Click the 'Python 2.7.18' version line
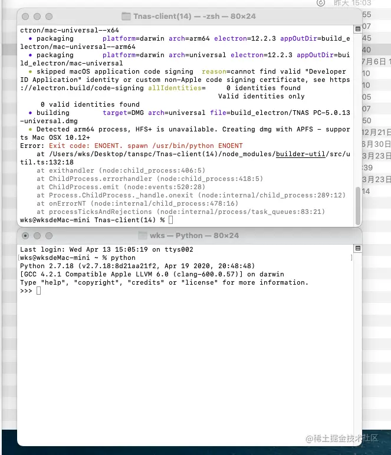The image size is (391, 455). [x=137, y=266]
